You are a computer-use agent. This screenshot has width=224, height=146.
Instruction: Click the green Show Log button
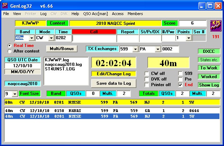[209, 85]
